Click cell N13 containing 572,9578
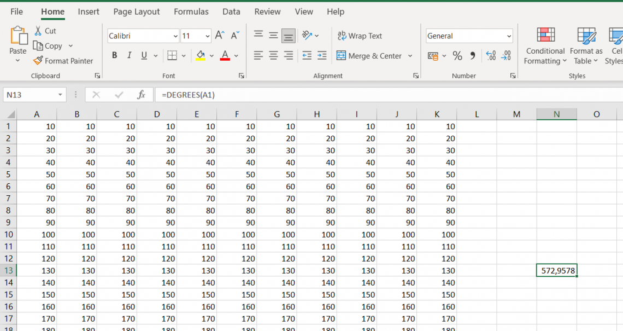Viewport: 623px width, 331px height. coord(556,270)
